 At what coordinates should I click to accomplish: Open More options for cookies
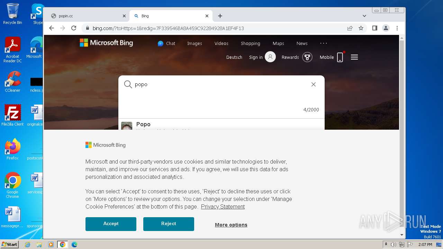231,225
